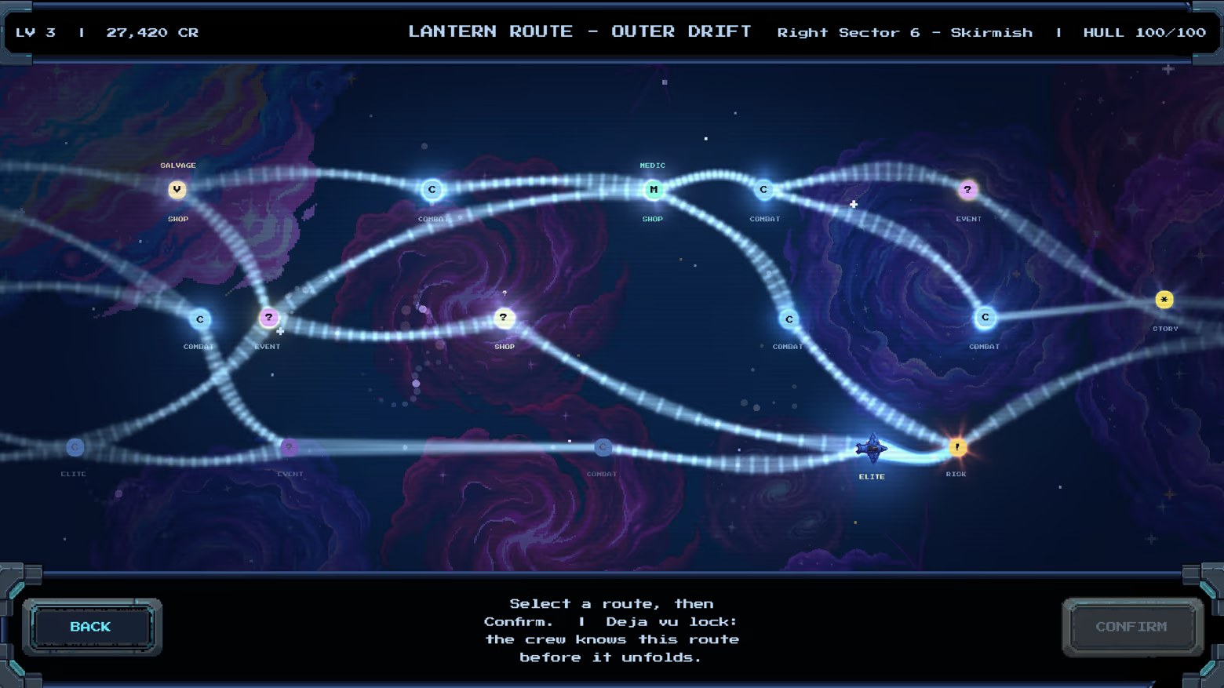Screen dimensions: 1224x688
Task: Pick the Event node in the top row
Action: [x=967, y=190]
